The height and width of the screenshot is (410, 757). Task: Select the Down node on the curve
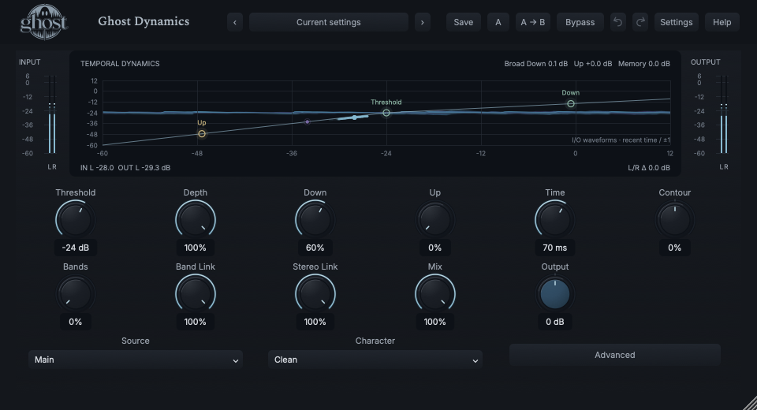point(571,104)
